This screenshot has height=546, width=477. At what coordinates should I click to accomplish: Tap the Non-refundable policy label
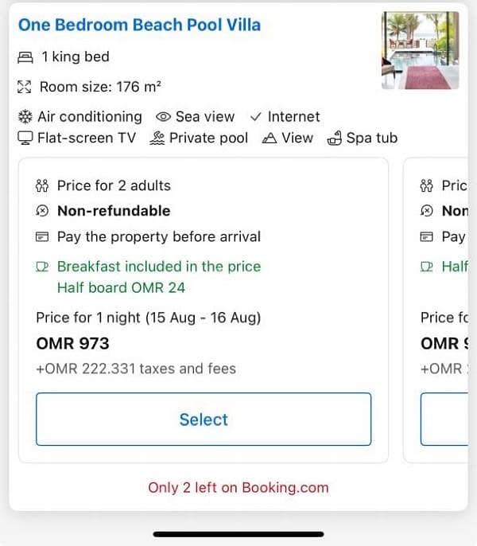[x=114, y=211]
